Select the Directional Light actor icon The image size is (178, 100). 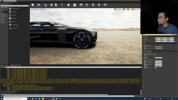(x=10, y=9)
